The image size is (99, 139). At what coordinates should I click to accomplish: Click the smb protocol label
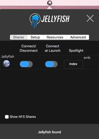(87, 58)
